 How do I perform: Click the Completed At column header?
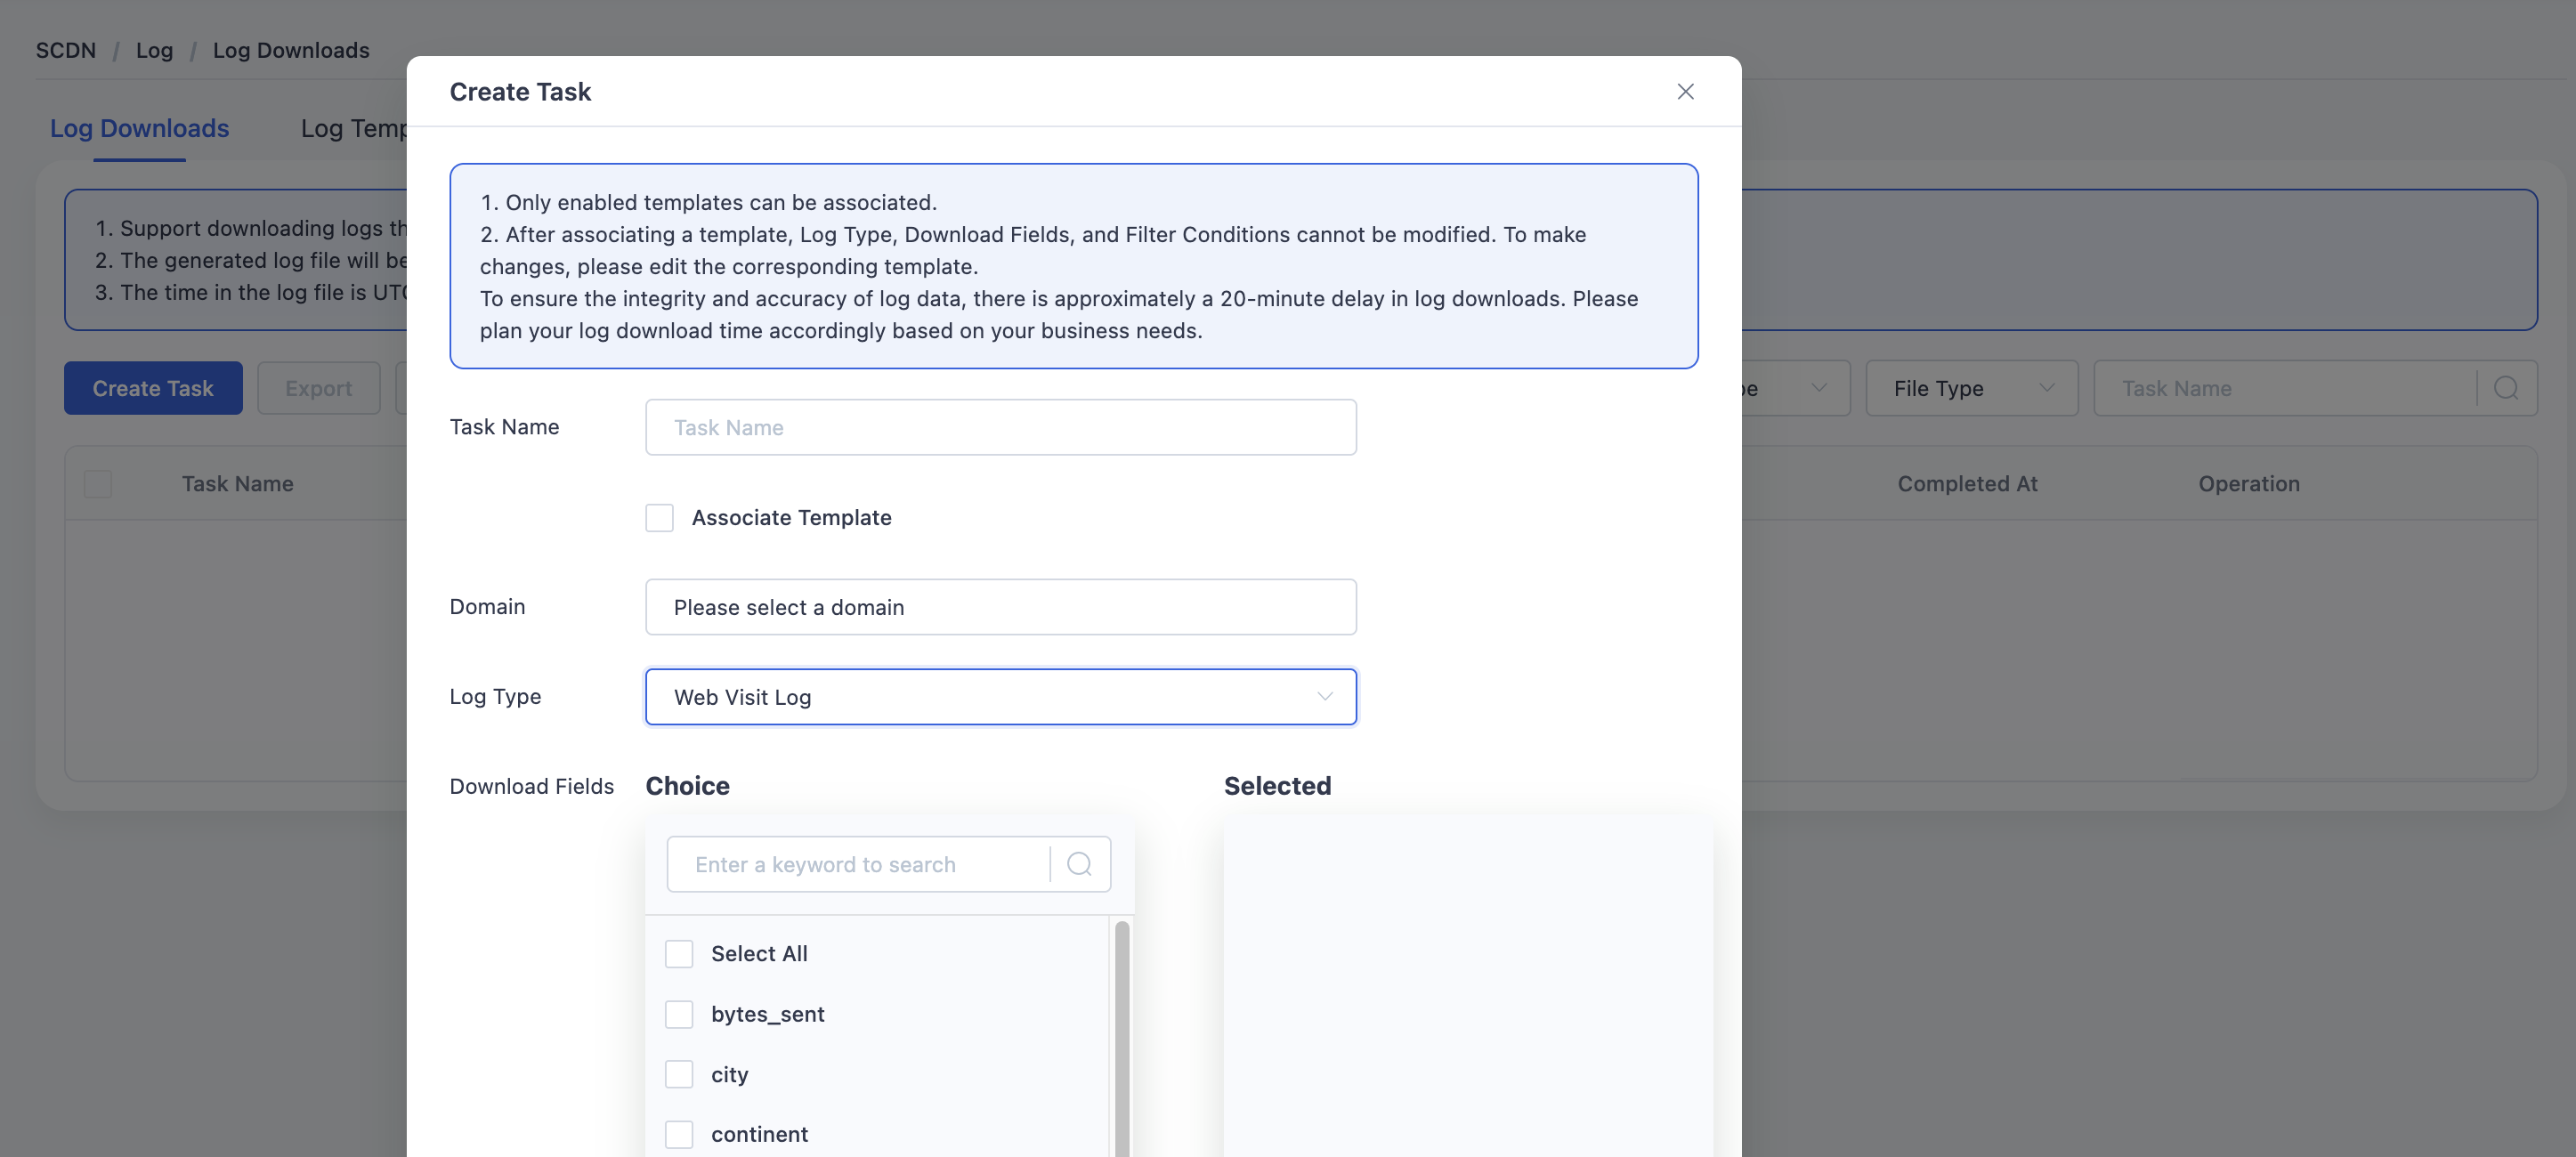point(1967,484)
